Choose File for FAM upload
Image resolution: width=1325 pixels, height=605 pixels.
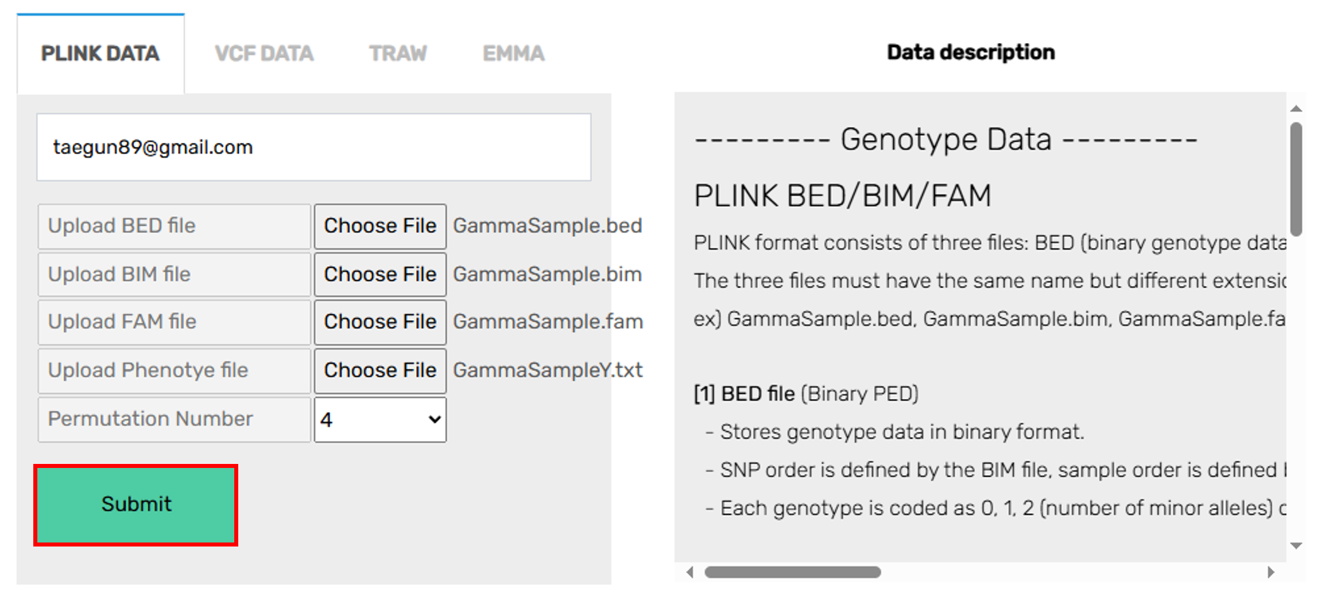pos(380,322)
